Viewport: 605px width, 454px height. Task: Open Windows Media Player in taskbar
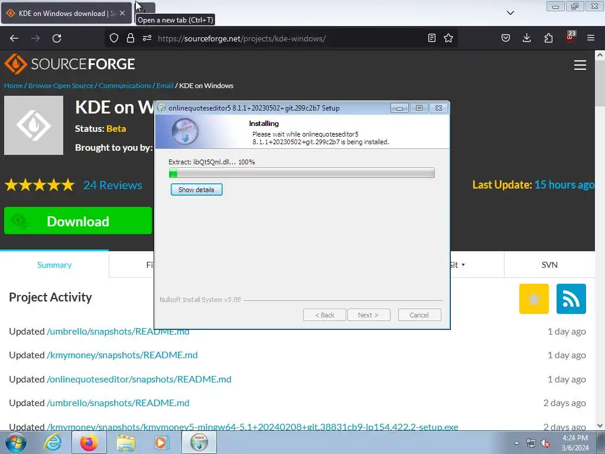click(161, 442)
